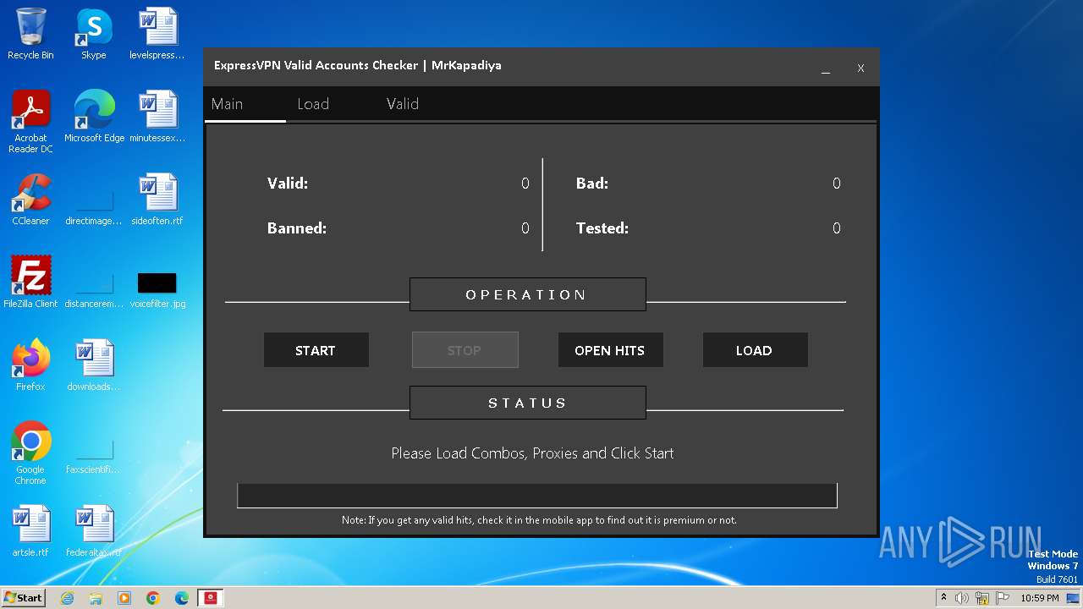The width and height of the screenshot is (1083, 609).
Task: Click the Valid: counter label
Action: [x=288, y=184]
